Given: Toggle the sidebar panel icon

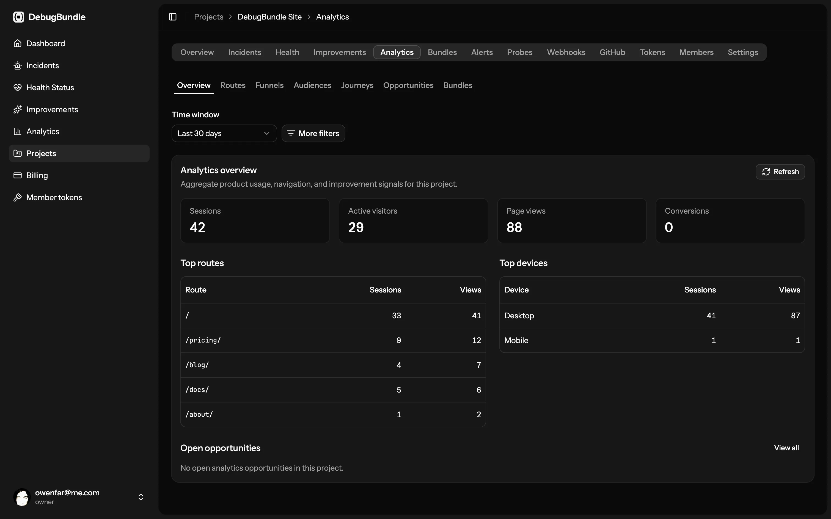Looking at the screenshot, I should (173, 17).
